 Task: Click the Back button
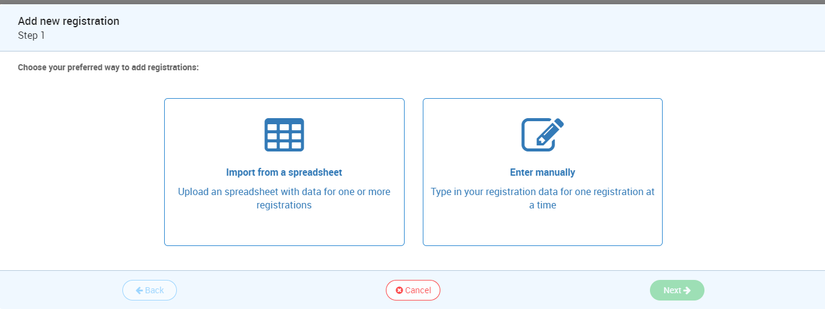click(150, 290)
